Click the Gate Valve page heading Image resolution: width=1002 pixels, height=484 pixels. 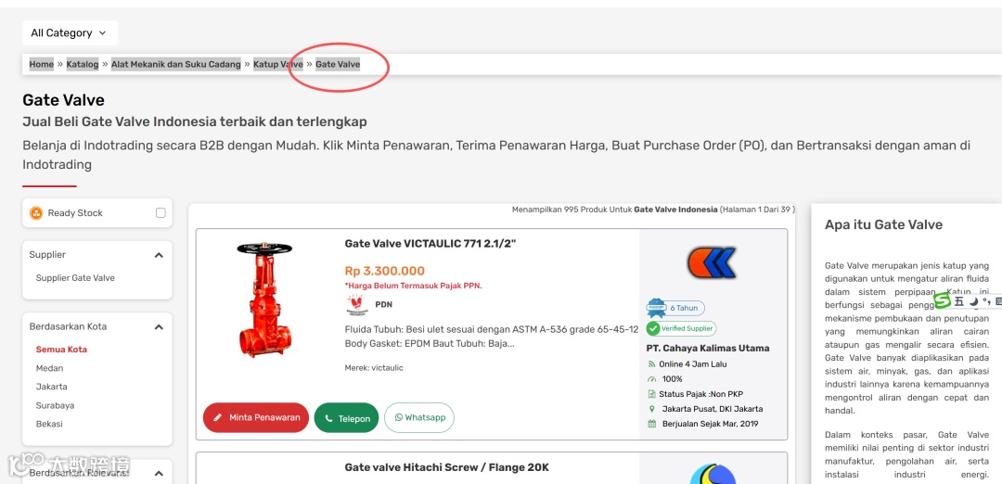(x=63, y=100)
